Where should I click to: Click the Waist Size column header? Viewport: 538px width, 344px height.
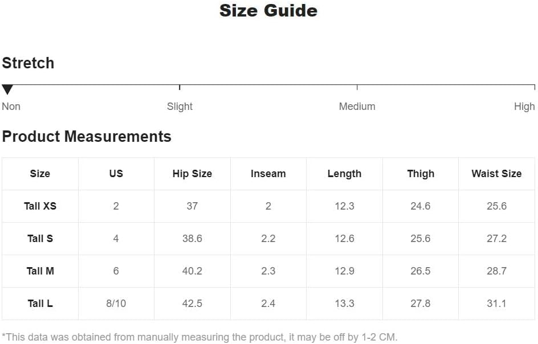pos(496,174)
